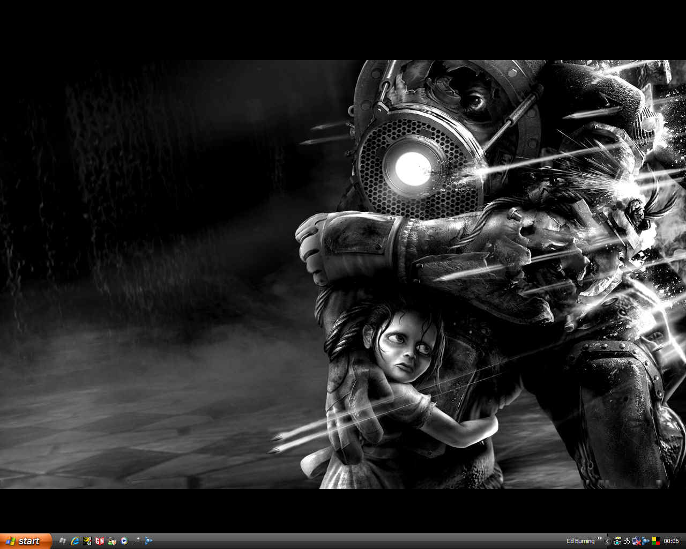Launch the red GN quick launch icon

pyautogui.click(x=99, y=541)
